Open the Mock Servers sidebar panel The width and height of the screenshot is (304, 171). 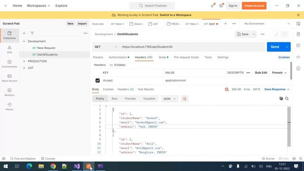pyautogui.click(x=9, y=78)
